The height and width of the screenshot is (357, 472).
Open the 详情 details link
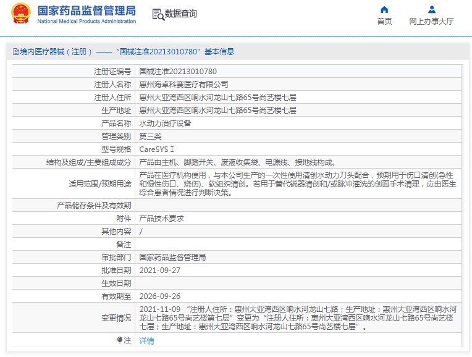pyautogui.click(x=146, y=341)
